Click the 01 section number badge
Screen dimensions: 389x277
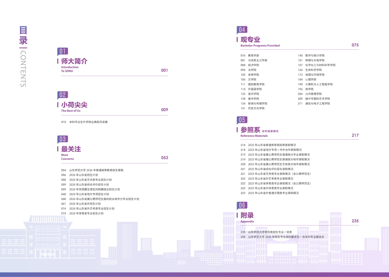coord(63,51)
